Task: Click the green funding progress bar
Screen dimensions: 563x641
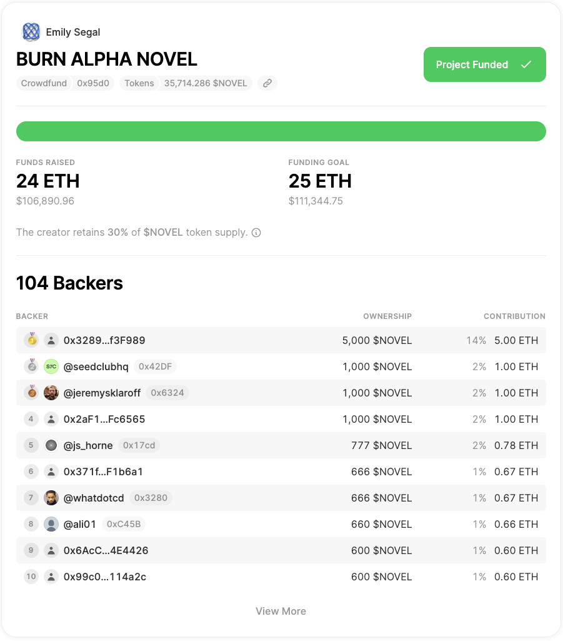Action: (x=281, y=131)
